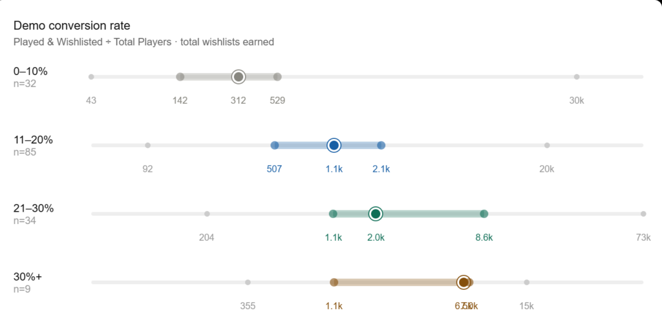Click the 0–10% maximum dot at 30k
This screenshot has width=662, height=324.
577,77
